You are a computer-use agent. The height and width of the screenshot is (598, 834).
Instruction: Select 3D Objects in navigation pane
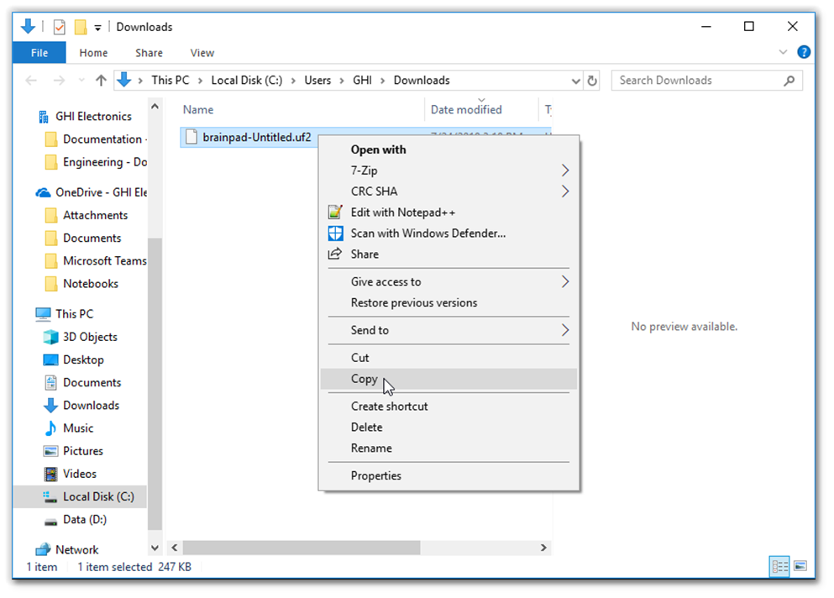point(90,337)
